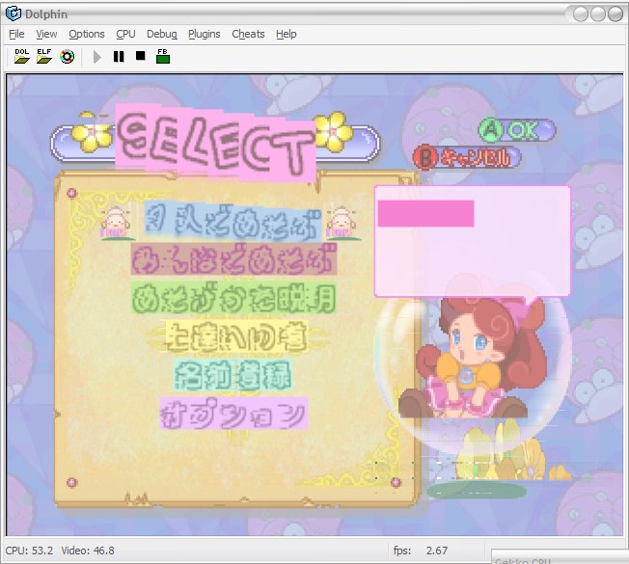This screenshot has width=629, height=564.
Task: Open the View menu
Action: pyautogui.click(x=46, y=34)
